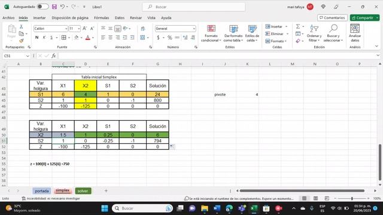Click the Cut scissors icon
The width and height of the screenshot is (383, 215).
(x=22, y=27)
